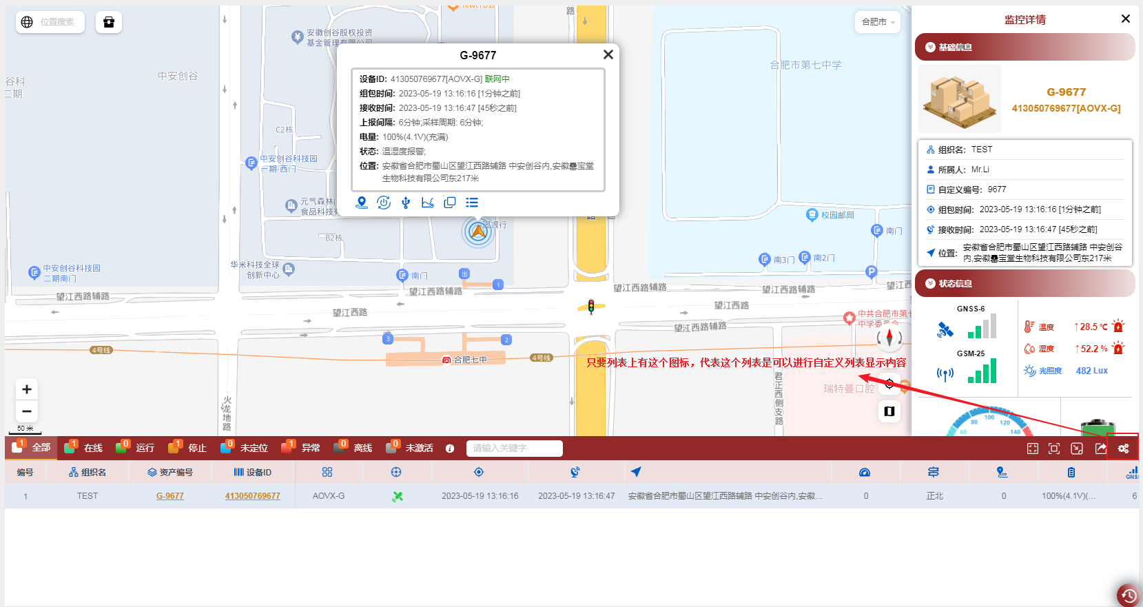The image size is (1143, 607).
Task: Select the 异常 filter tab
Action: (x=302, y=448)
